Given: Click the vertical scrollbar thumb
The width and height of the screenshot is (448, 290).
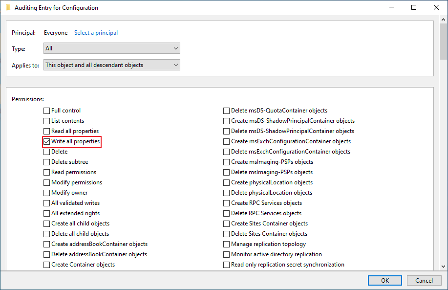Looking at the screenshot, I should tap(443, 42).
